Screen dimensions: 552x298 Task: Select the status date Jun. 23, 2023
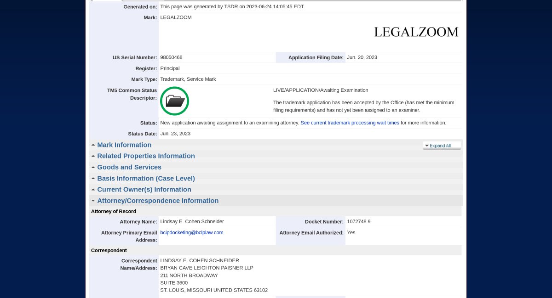(175, 134)
